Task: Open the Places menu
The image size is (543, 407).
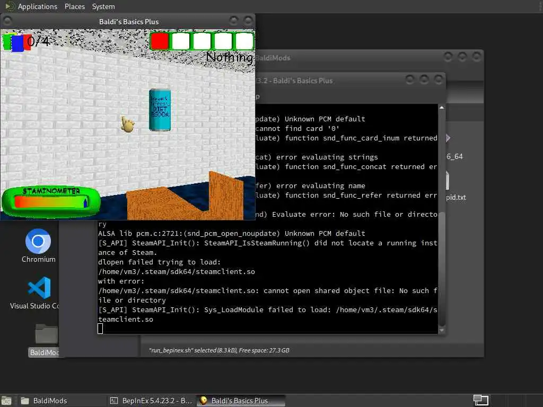Action: coord(74,6)
